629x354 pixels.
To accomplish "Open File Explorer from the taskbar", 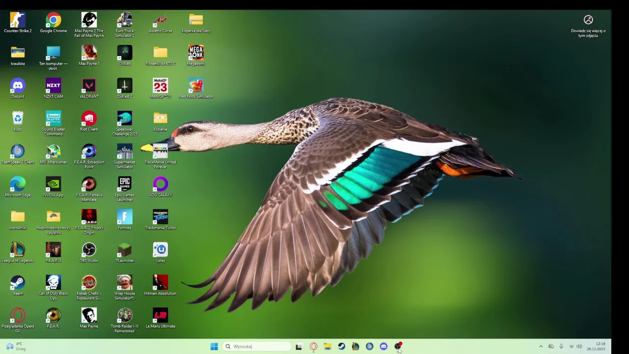I will click(x=327, y=347).
